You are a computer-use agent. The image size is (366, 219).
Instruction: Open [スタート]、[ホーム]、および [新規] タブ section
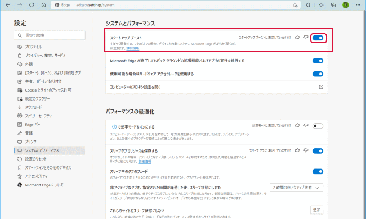click(x=50, y=72)
